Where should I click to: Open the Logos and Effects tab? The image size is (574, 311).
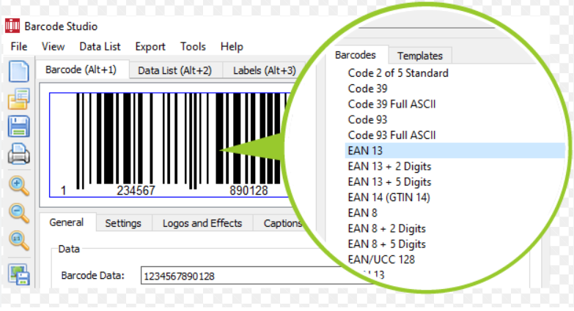(202, 223)
